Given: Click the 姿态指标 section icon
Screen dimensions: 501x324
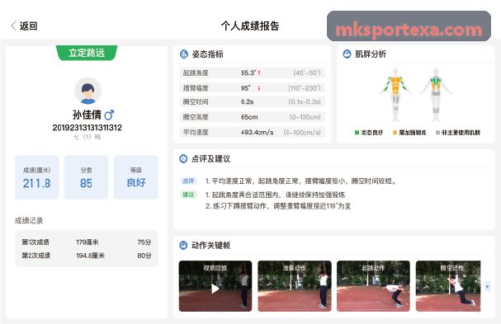Looking at the screenshot, I should [x=184, y=54].
